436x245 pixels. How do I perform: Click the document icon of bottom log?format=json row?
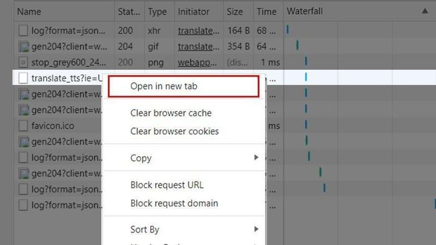[24, 205]
